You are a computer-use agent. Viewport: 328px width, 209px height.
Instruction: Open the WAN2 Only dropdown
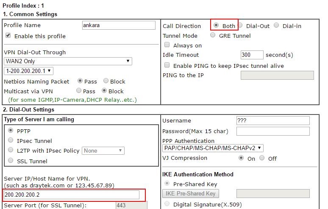[68, 61]
